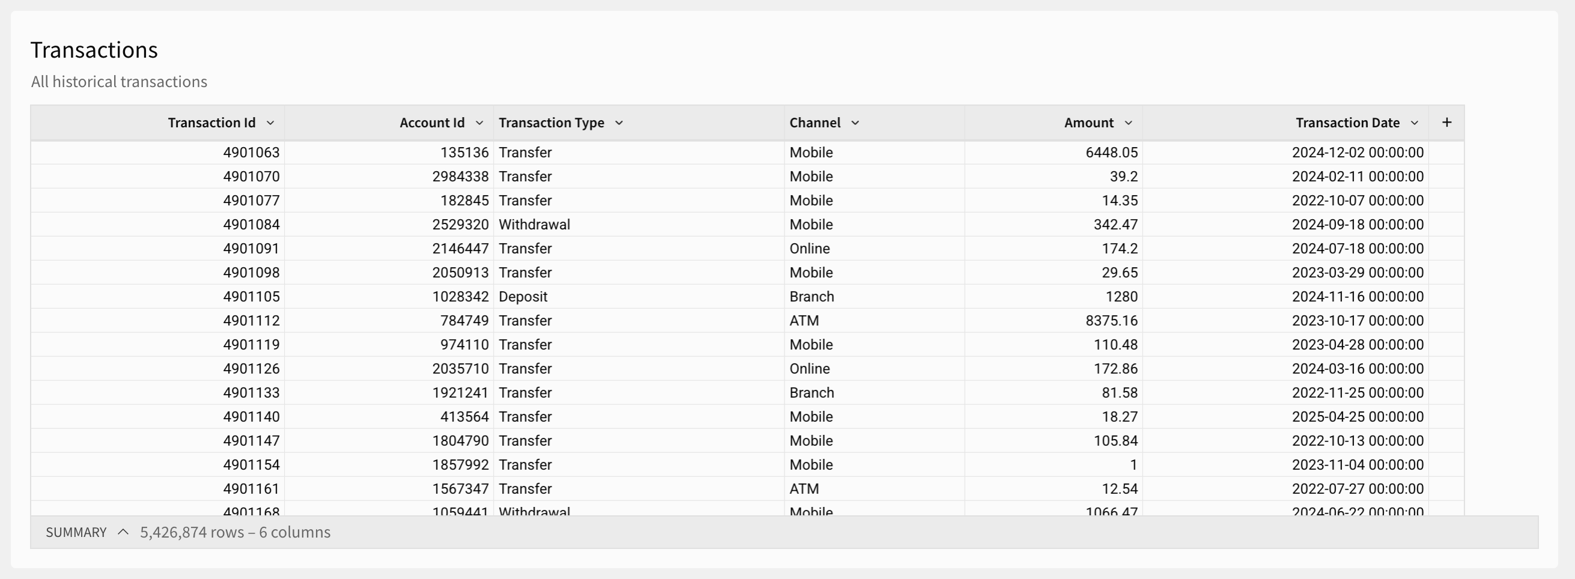Select Online channel cell for 4901091

[809, 248]
